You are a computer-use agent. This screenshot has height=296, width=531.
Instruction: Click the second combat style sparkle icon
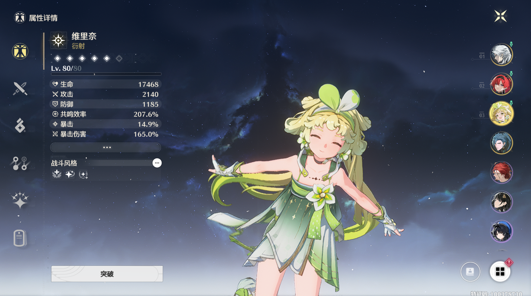(70, 174)
